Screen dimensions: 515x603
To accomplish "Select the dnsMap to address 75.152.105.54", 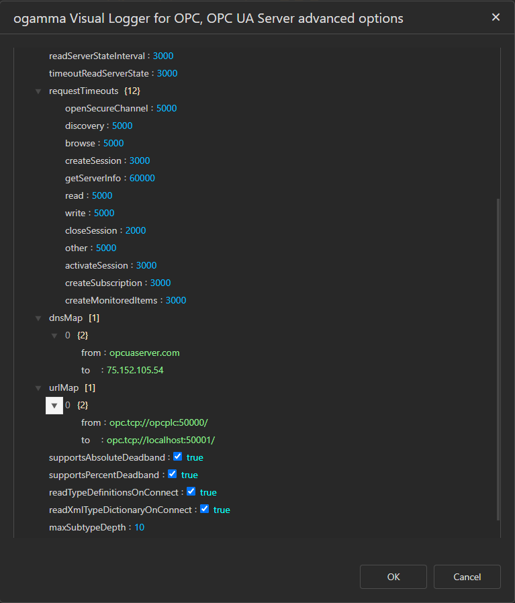I will (x=135, y=370).
